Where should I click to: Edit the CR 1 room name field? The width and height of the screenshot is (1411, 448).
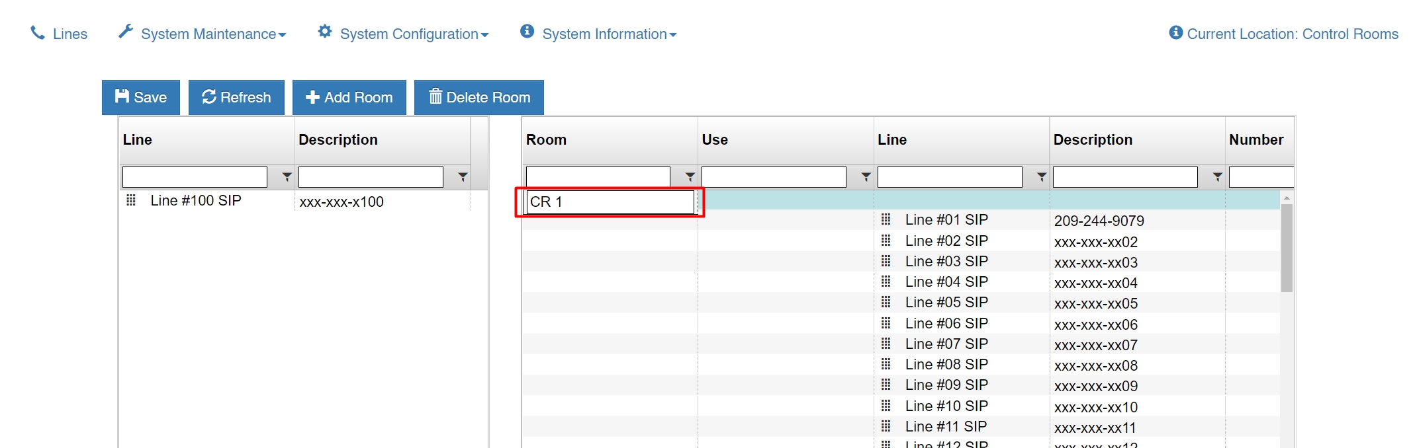610,202
